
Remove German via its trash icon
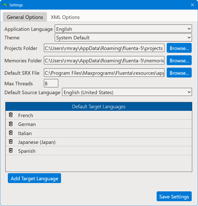coord(11,124)
